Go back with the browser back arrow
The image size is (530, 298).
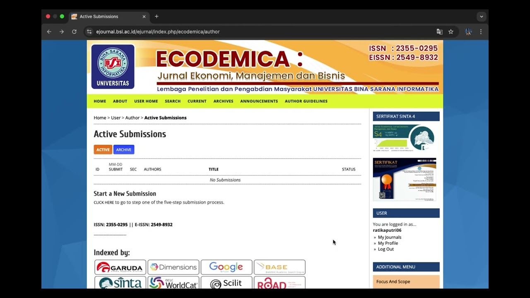tap(49, 31)
